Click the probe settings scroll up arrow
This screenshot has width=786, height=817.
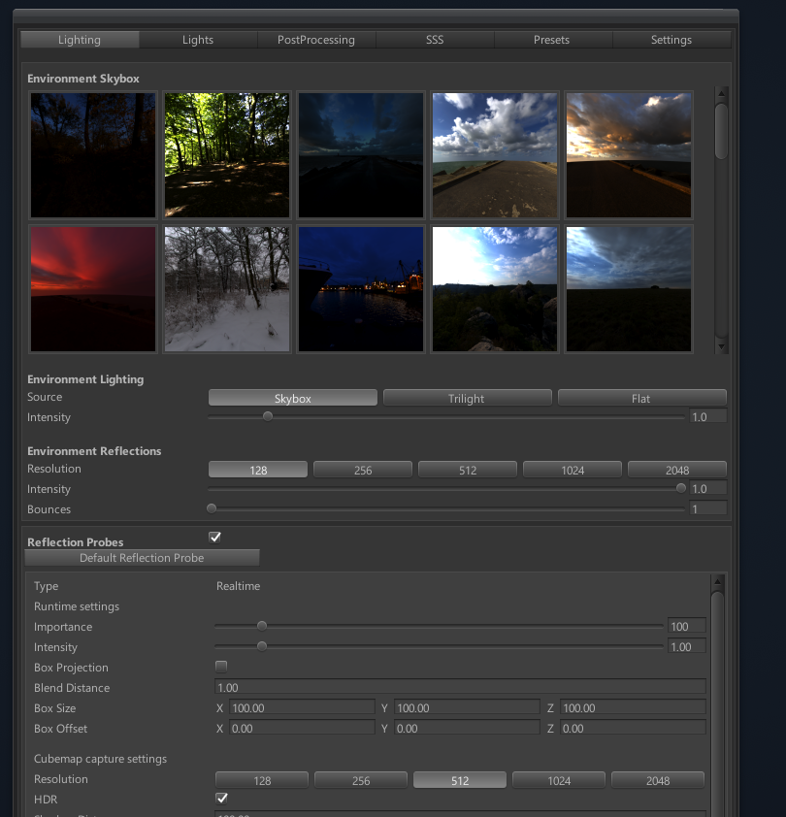(718, 581)
